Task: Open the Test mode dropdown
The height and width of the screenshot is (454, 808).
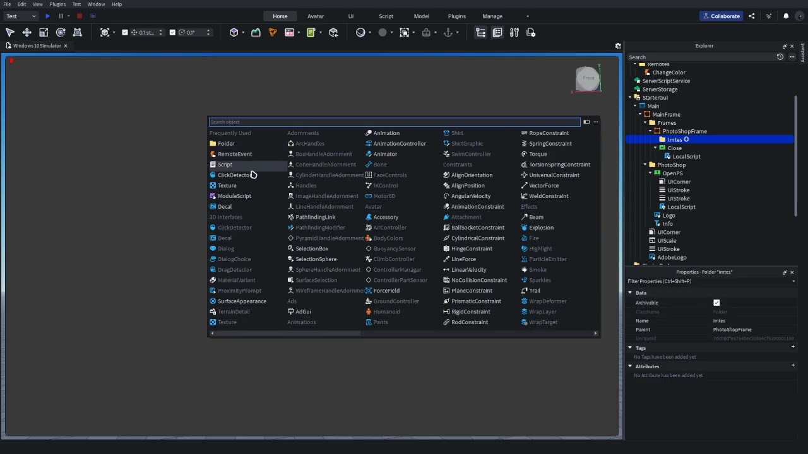Action: coord(21,16)
